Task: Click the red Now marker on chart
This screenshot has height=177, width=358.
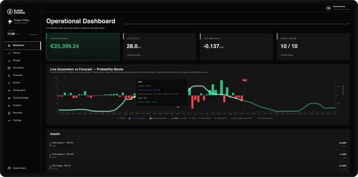Action: (x=245, y=80)
